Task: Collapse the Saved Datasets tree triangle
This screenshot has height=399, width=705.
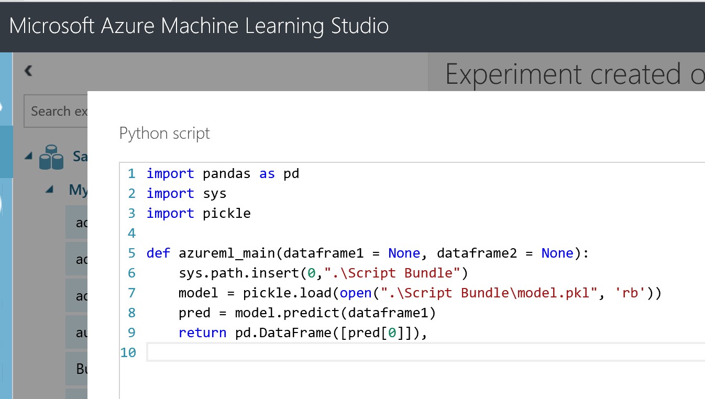Action: click(x=28, y=156)
